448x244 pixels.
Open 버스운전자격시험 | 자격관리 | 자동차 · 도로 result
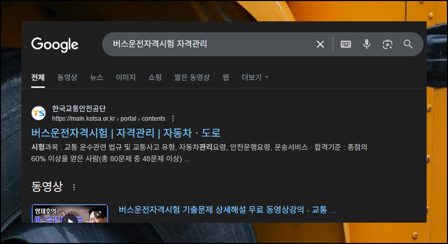126,133
